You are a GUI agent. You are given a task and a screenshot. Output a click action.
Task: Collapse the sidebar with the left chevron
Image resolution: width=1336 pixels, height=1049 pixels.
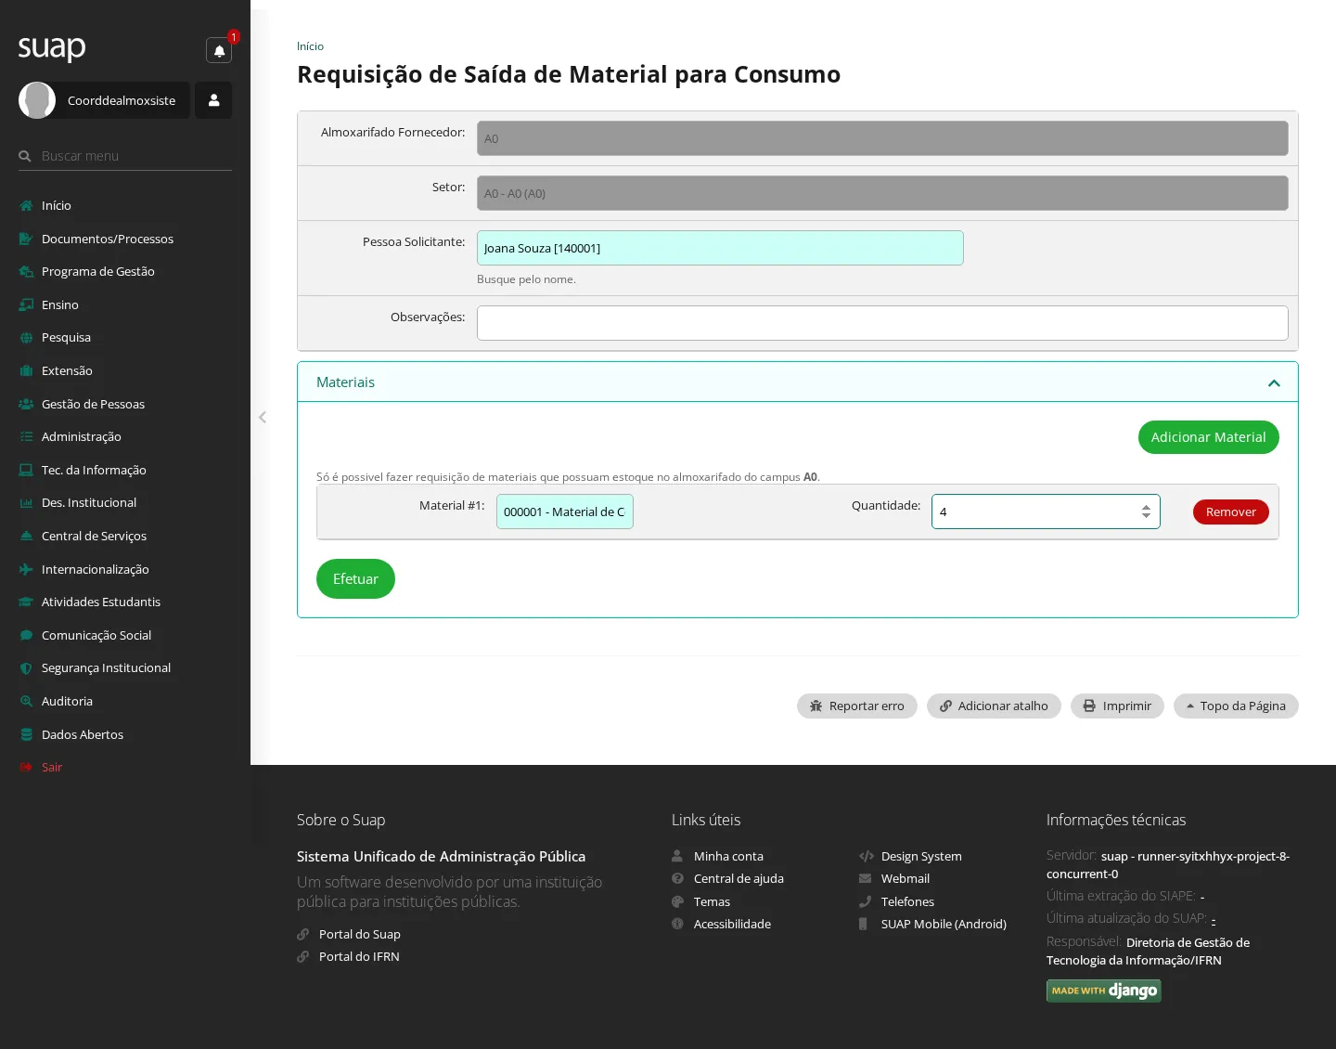(x=263, y=417)
